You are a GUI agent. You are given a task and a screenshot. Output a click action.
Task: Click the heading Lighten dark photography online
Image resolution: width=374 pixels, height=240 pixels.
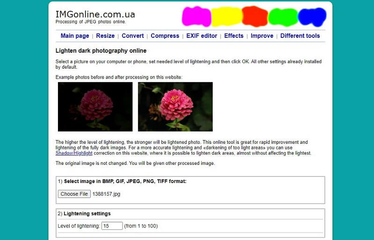pos(101,51)
